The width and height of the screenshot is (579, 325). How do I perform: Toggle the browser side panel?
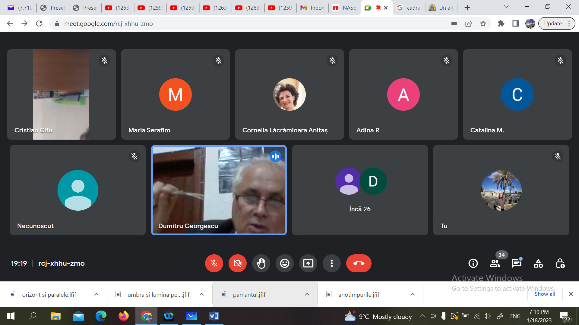tap(516, 23)
